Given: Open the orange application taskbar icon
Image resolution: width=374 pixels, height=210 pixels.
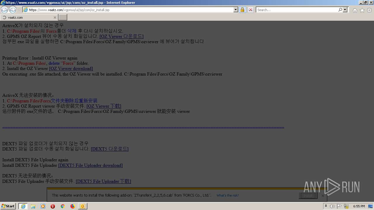Looking at the screenshot, I should [x=83, y=206].
